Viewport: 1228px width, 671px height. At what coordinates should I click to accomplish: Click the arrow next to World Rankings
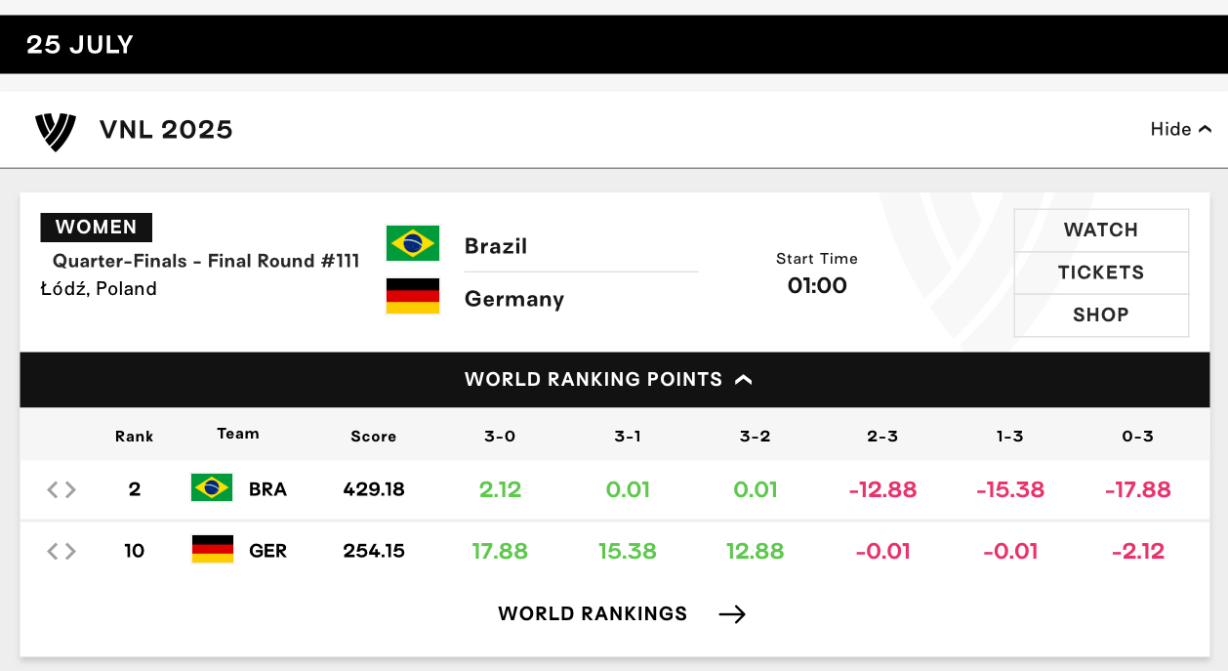732,613
